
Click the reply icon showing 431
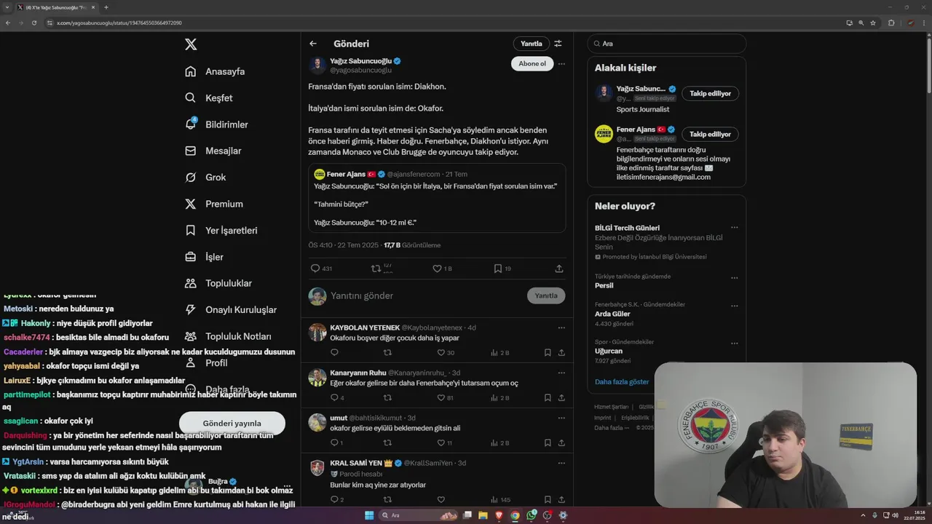pyautogui.click(x=315, y=269)
